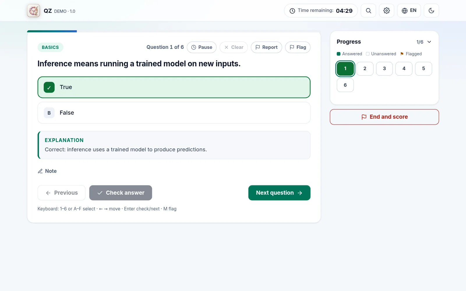Screen dimensions: 466x291
Task: Click the Flagged legend label
Action: point(414,54)
